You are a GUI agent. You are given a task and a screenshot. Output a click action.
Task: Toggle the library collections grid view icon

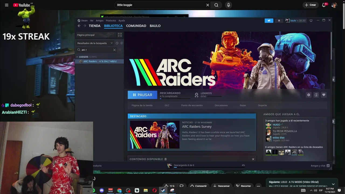(120, 35)
